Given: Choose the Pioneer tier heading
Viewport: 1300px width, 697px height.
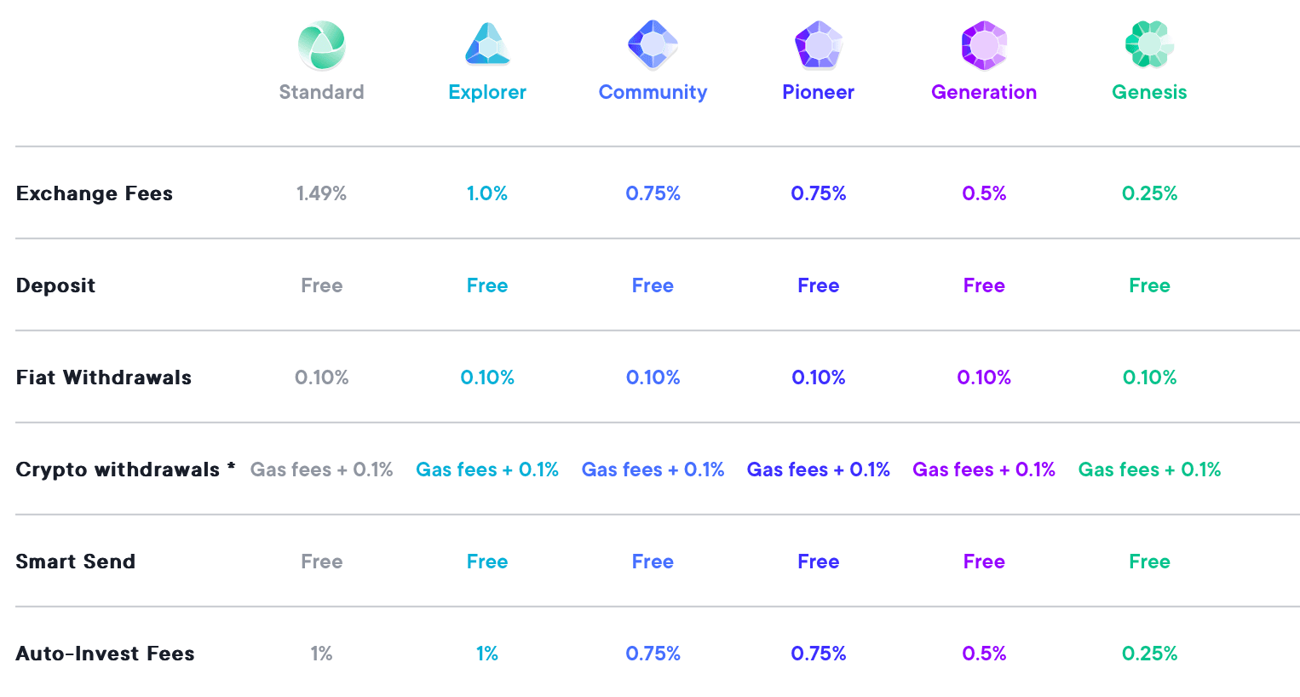Looking at the screenshot, I should pyautogui.click(x=818, y=92).
